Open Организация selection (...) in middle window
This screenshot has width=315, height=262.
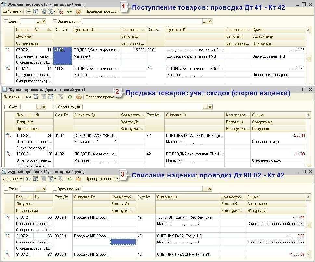205,107
